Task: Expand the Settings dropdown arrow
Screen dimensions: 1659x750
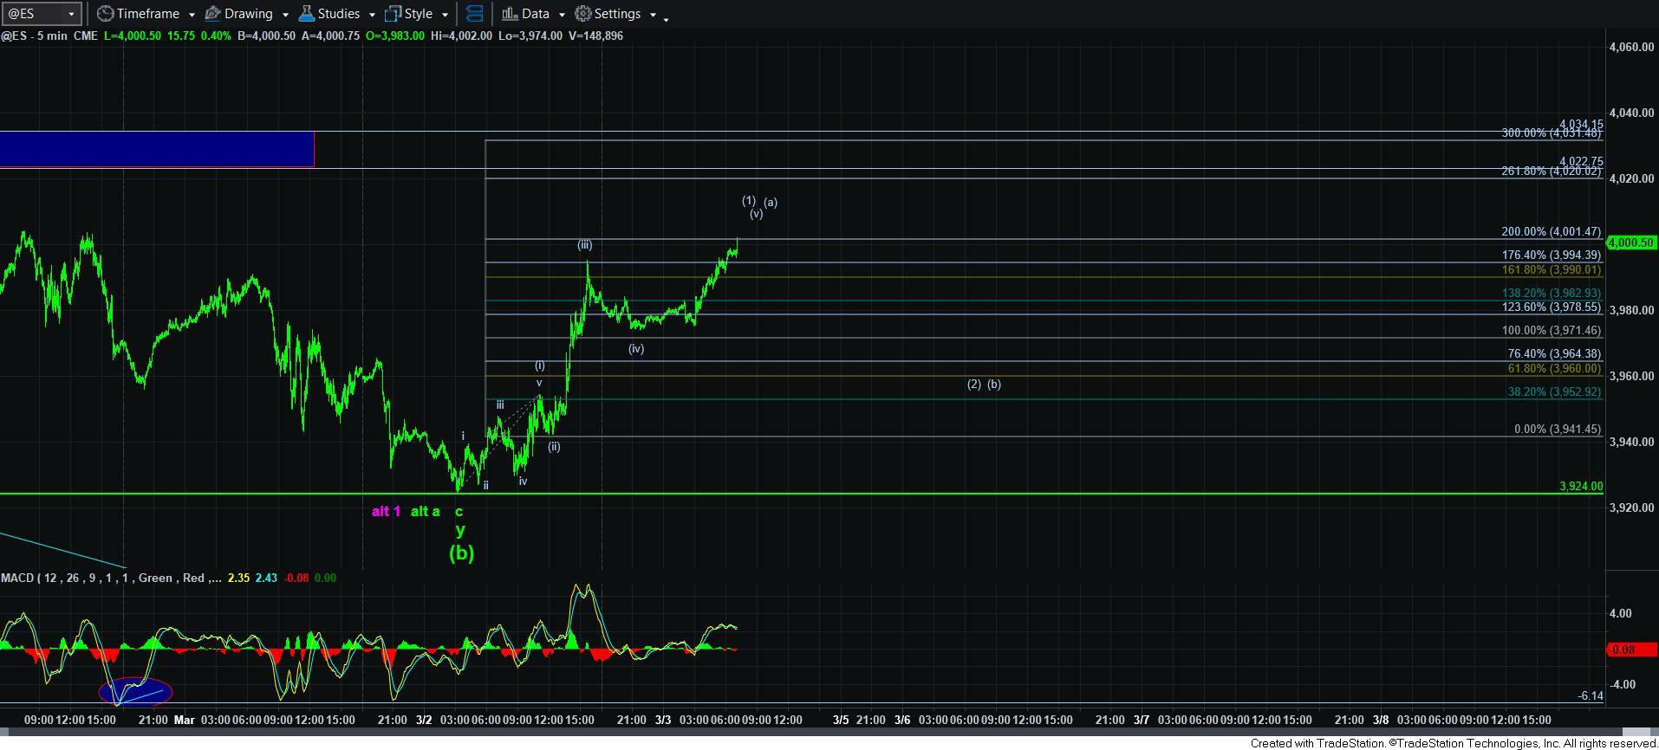Action: tap(653, 15)
